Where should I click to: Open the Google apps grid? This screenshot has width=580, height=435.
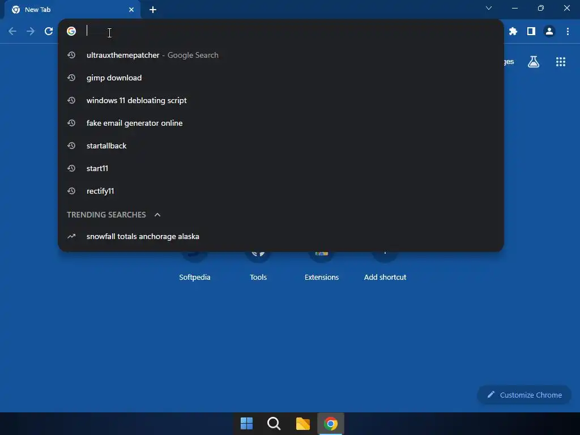coord(560,62)
